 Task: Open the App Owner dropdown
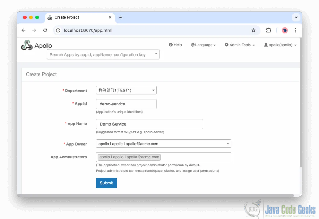tap(163, 144)
